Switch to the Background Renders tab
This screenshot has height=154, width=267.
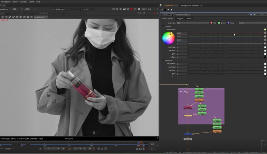[190, 6]
